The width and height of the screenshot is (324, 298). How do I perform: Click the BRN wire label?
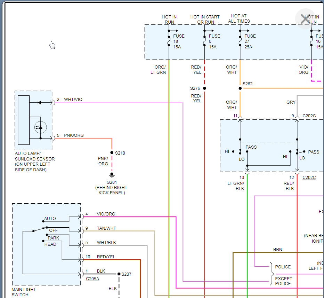(x=278, y=249)
